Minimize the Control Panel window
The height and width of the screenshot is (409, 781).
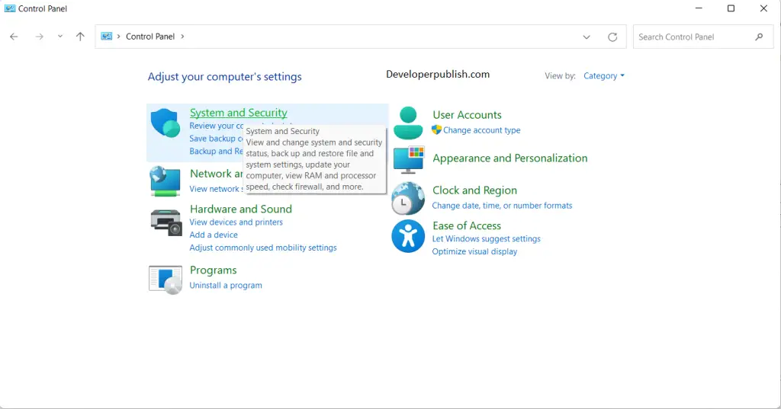pyautogui.click(x=699, y=8)
